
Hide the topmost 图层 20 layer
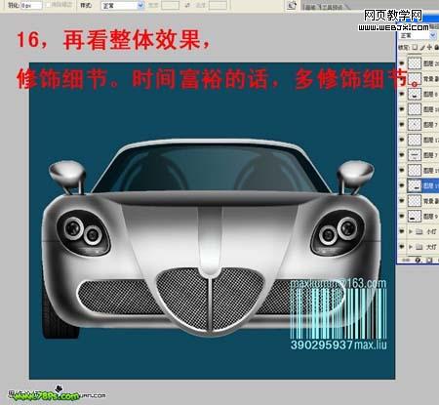402,63
